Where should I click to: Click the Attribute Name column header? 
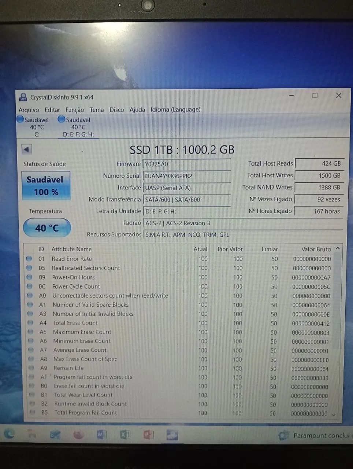(x=72, y=249)
